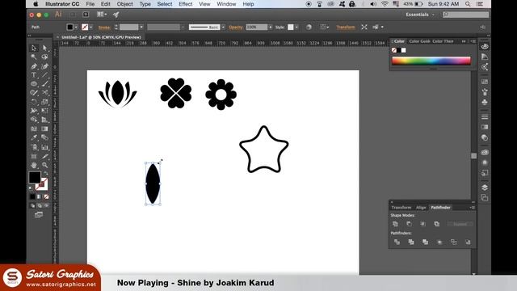Click the Exclude shape mode icon
The width and height of the screenshot is (517, 291).
pyautogui.click(x=437, y=224)
